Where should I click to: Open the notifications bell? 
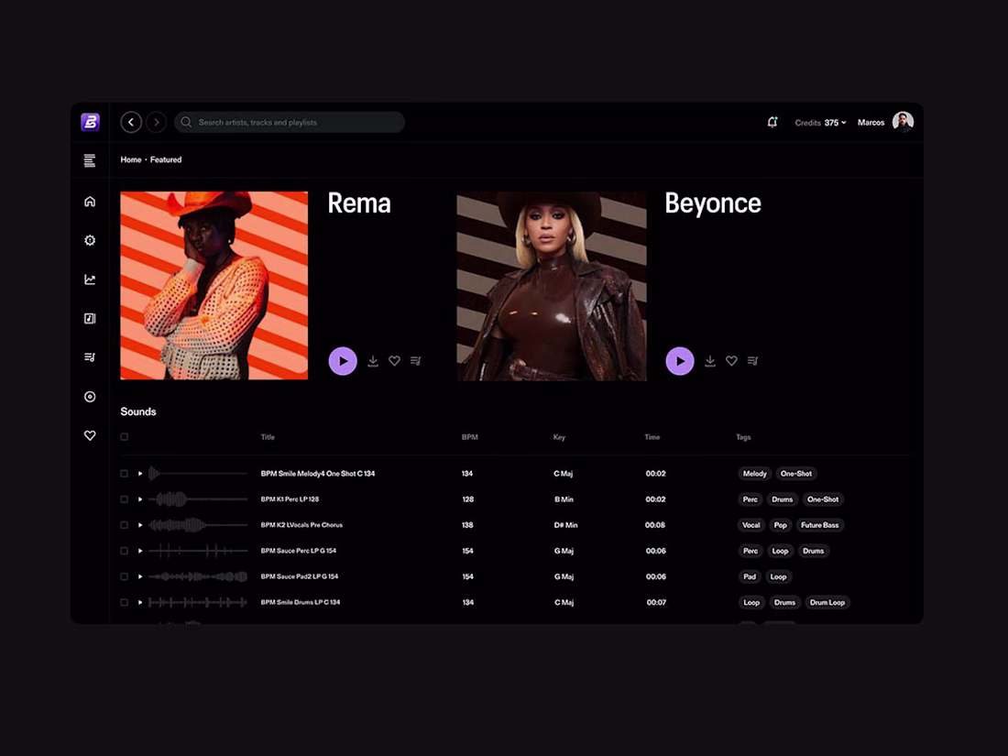coord(772,122)
